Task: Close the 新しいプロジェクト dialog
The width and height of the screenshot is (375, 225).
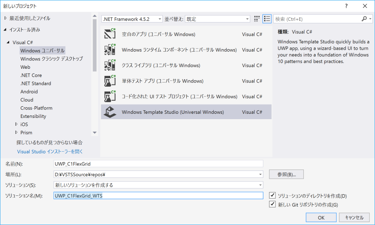Action: pos(365,6)
